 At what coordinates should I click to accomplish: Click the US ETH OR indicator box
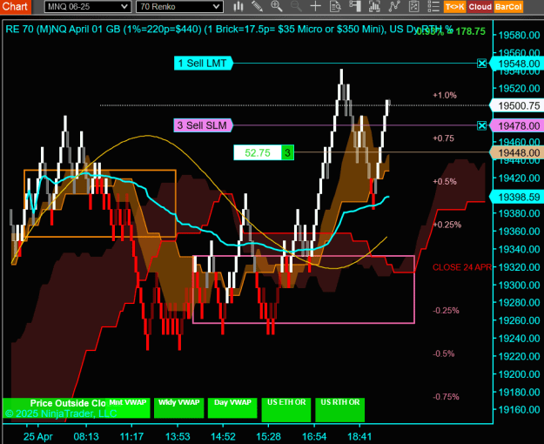coord(286,410)
